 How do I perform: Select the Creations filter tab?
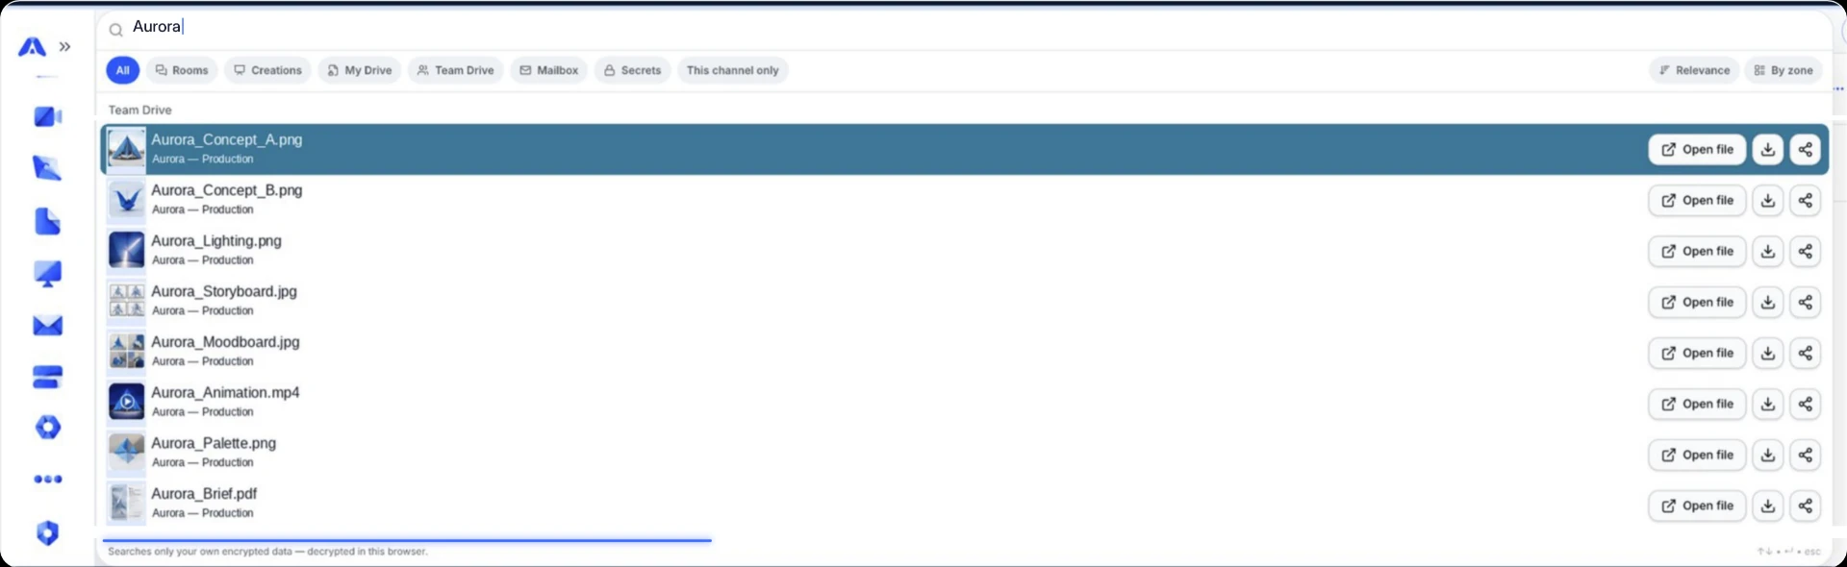(x=267, y=70)
